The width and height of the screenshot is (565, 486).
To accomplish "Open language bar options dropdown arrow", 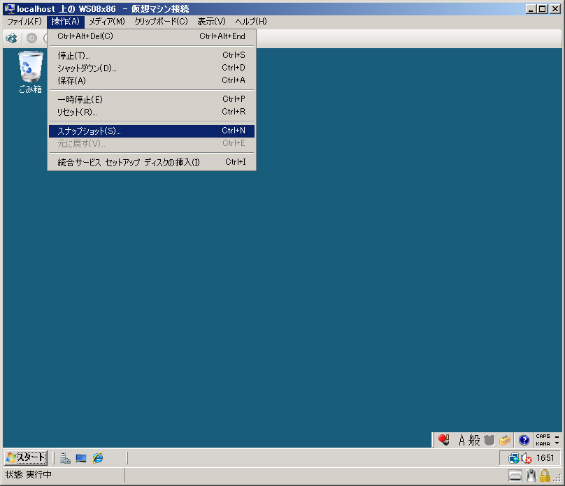I will click(x=557, y=443).
